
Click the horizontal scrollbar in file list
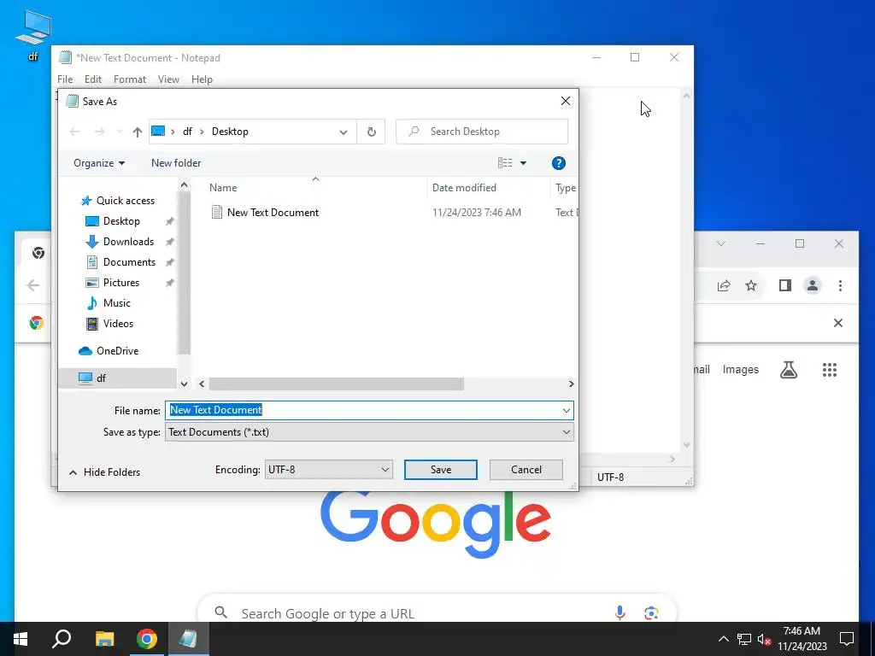click(336, 384)
